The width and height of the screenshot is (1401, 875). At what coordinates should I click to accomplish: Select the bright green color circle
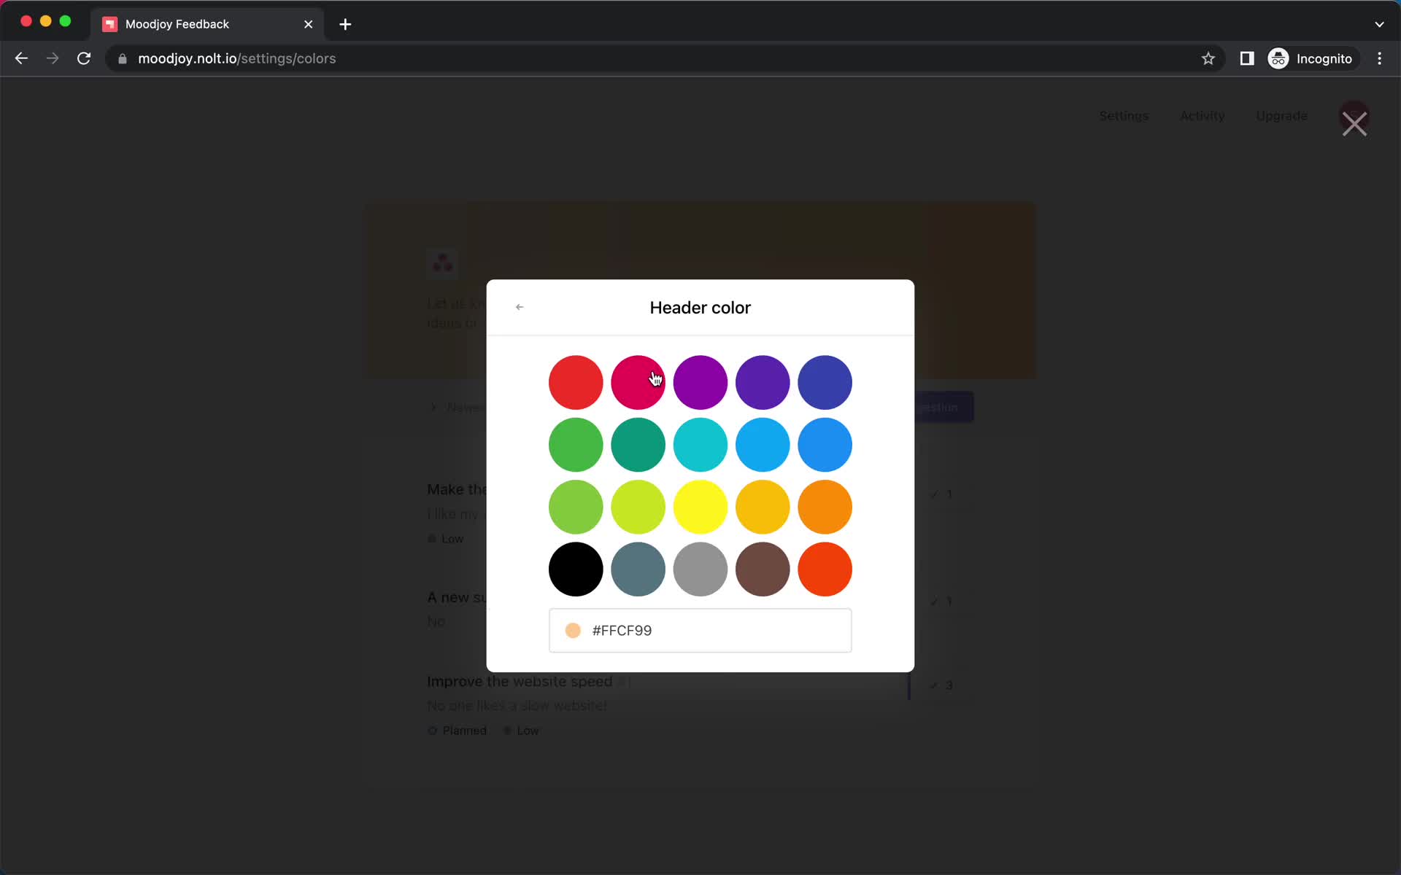point(575,443)
